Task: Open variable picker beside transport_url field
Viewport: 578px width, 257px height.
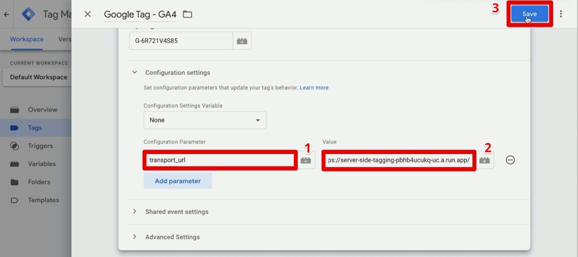Action: [305, 160]
